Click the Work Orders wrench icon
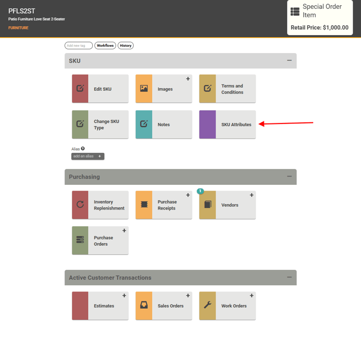 coord(207,306)
